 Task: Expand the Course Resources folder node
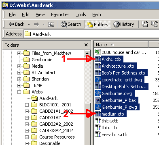(x=27, y=137)
